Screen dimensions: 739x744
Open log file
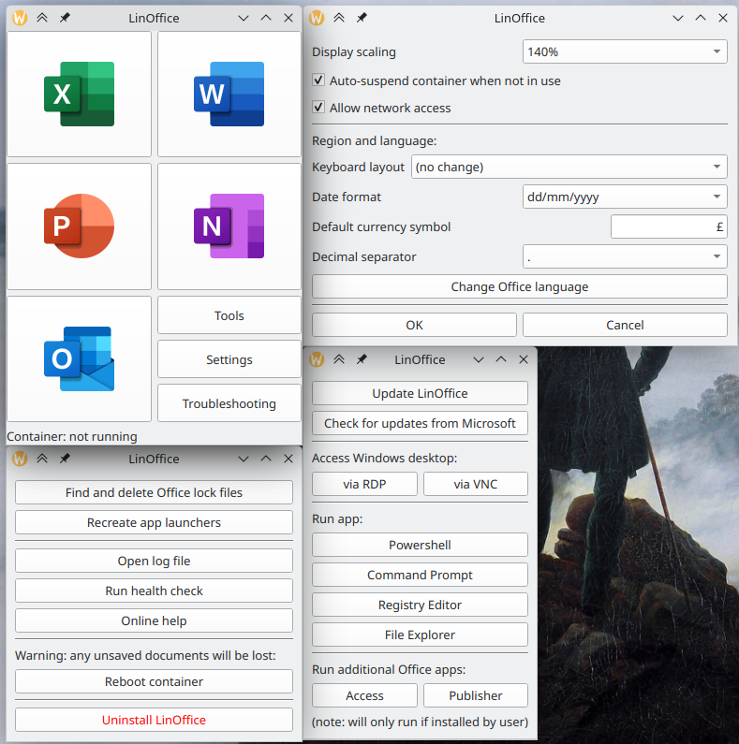click(x=154, y=561)
